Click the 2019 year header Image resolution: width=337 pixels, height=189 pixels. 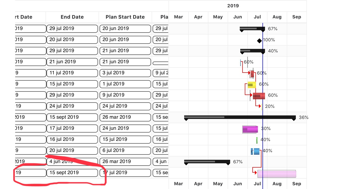coord(233,6)
